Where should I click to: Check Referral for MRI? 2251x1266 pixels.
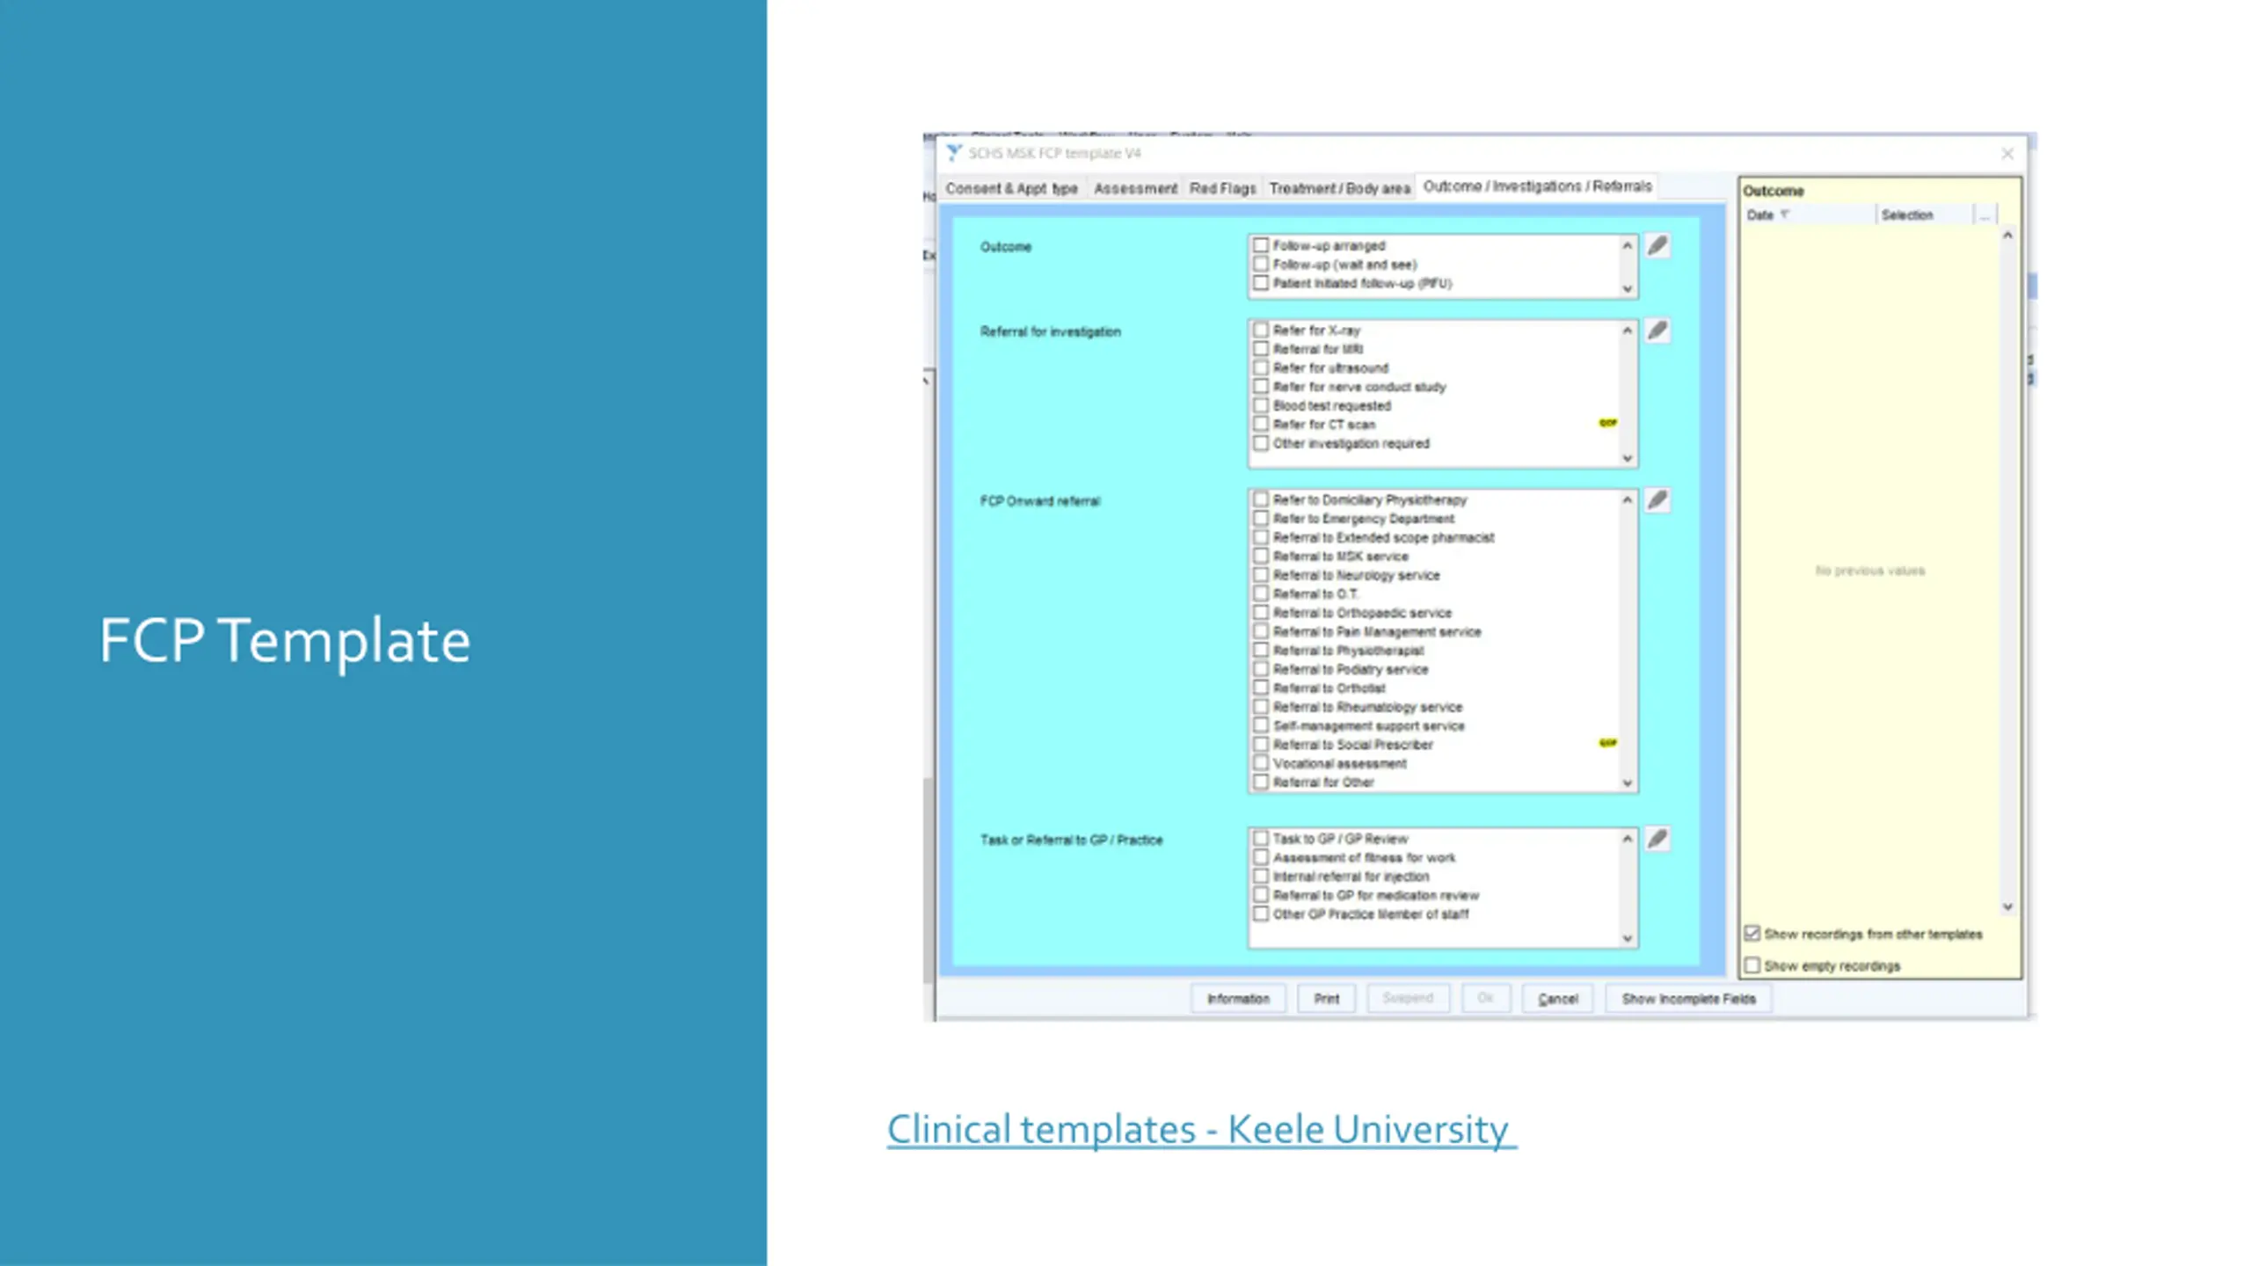(1261, 349)
